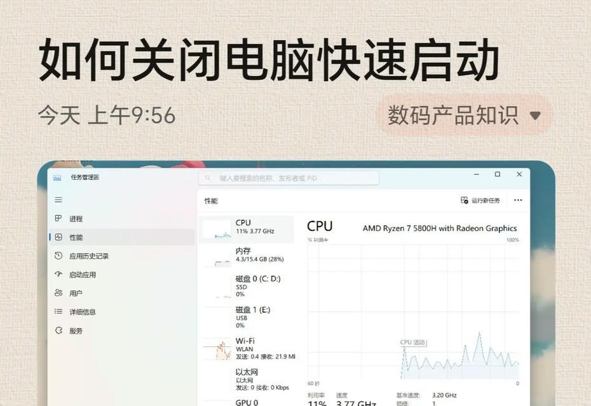Click the 3.20 GHz base speed value
Image resolution: width=591 pixels, height=406 pixels.
tap(444, 395)
